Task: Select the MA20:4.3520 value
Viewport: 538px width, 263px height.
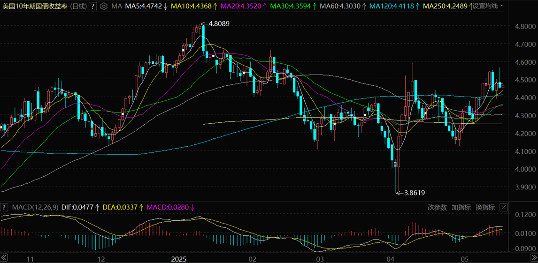Action: point(241,6)
